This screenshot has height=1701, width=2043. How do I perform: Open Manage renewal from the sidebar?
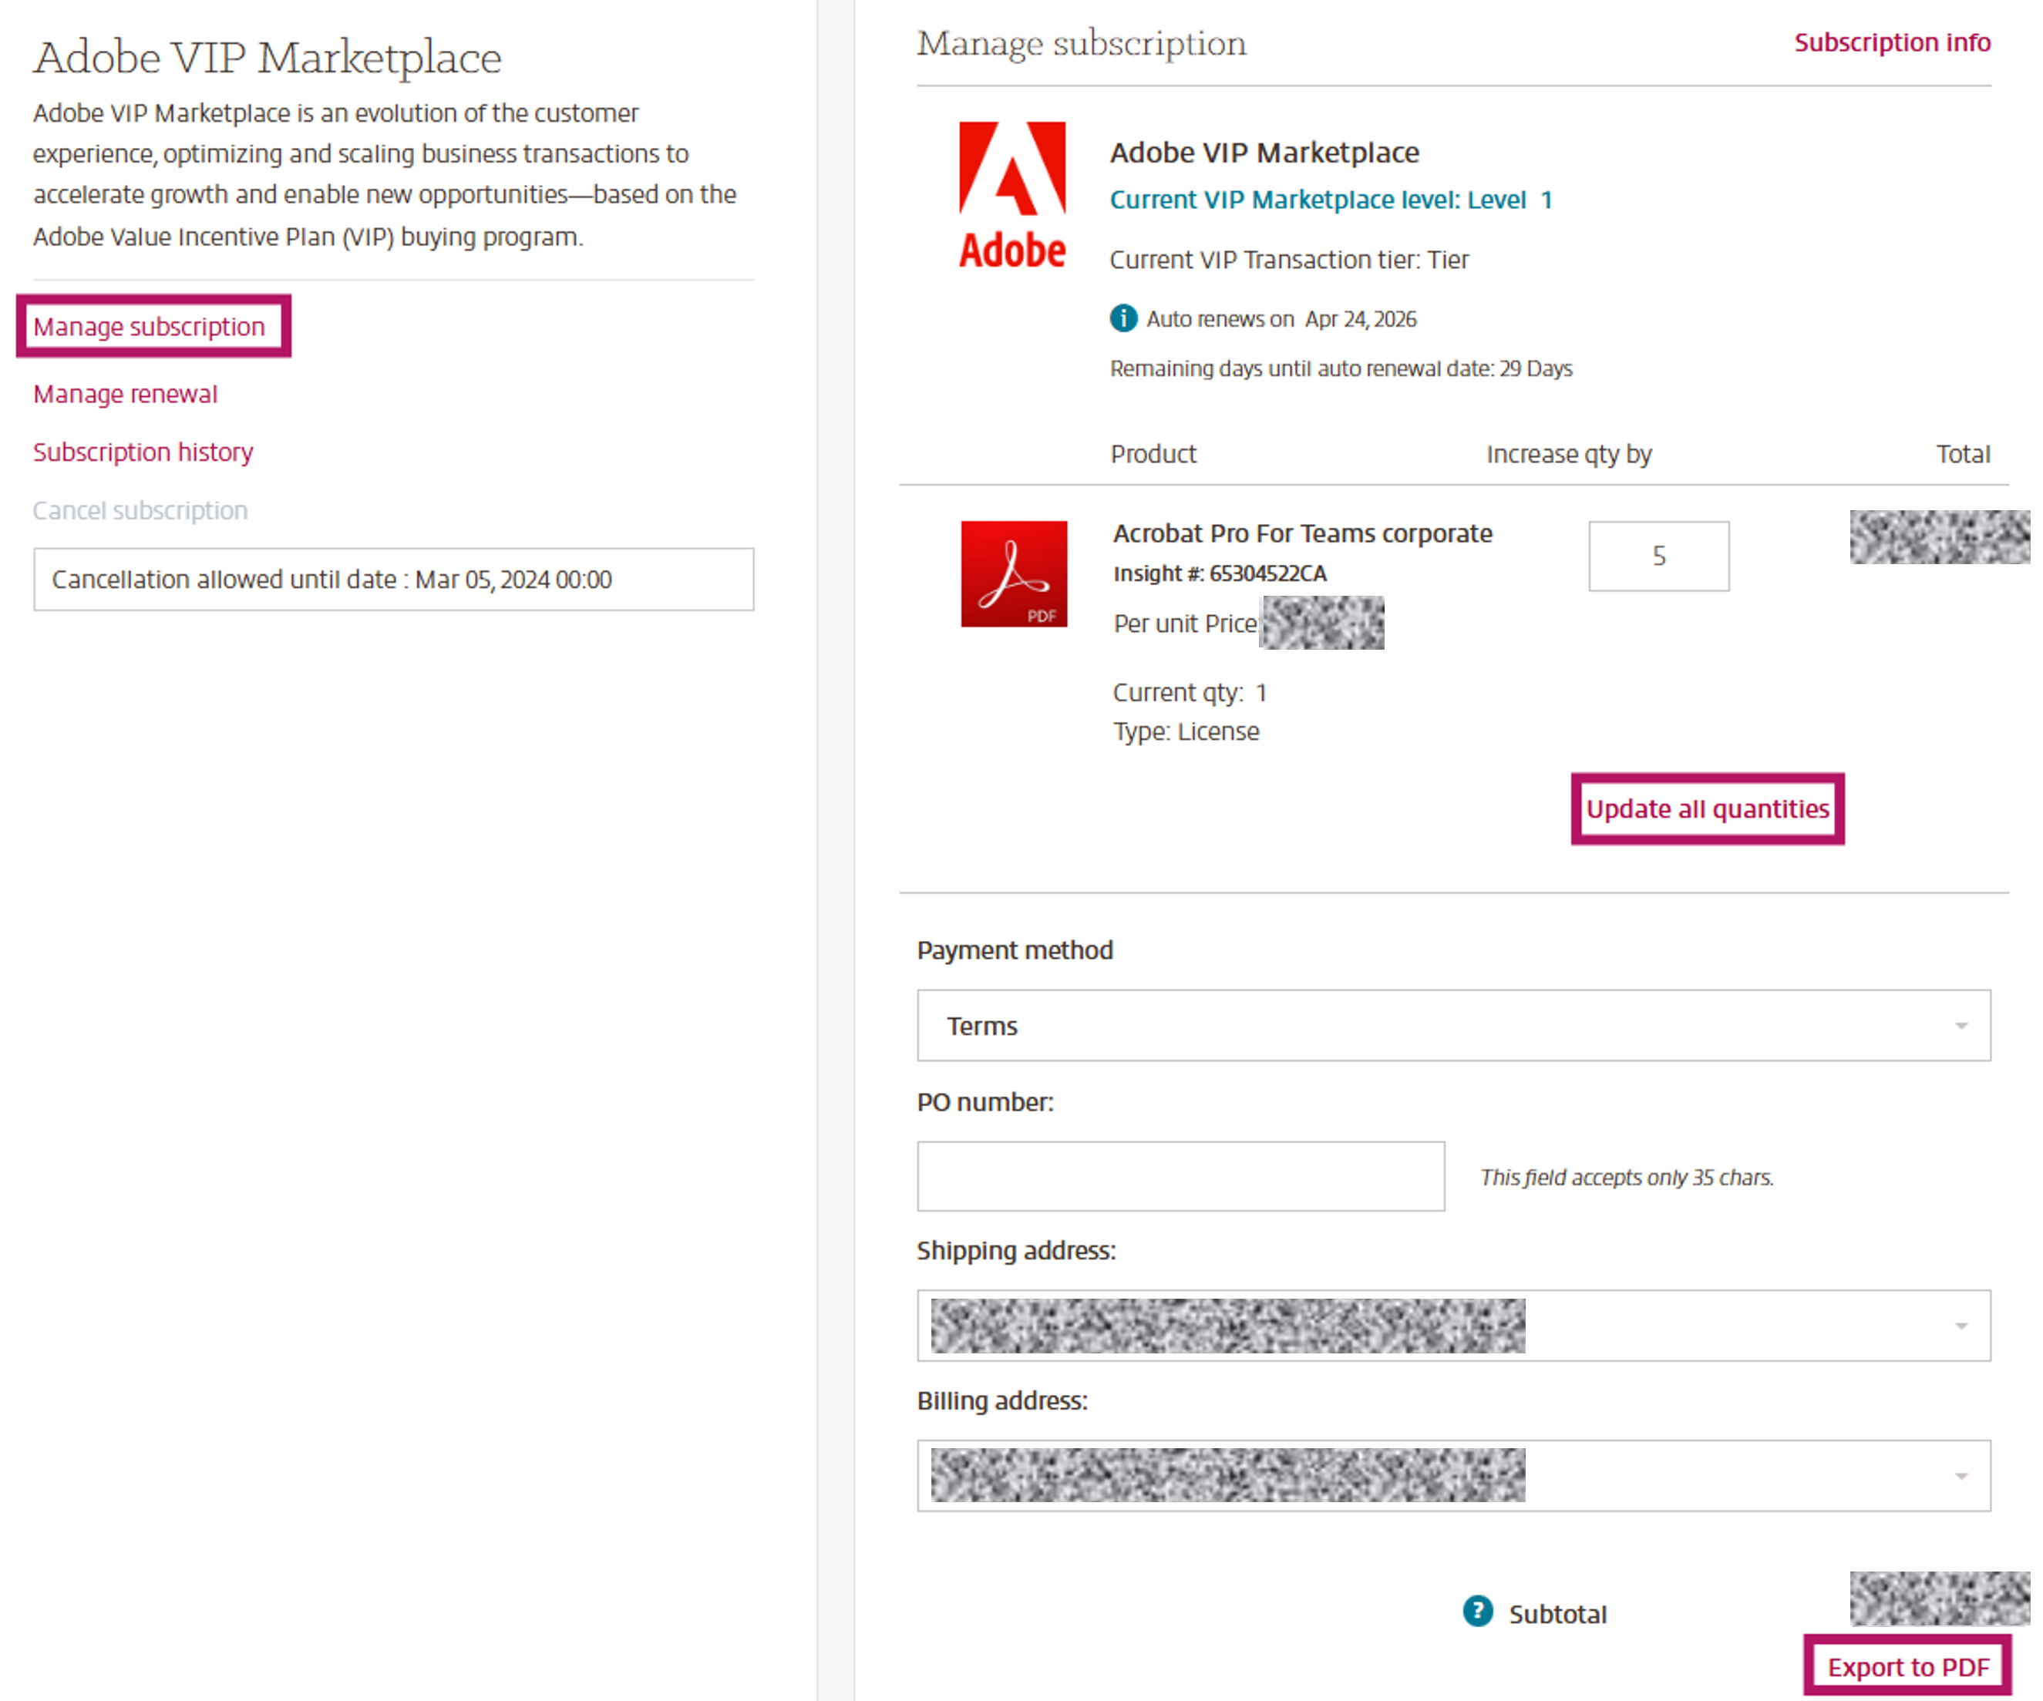125,394
